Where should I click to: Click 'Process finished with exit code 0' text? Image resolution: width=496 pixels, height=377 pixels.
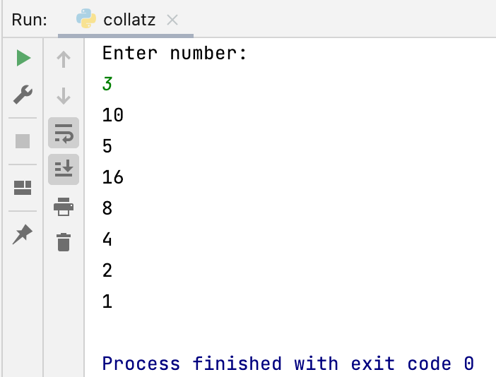[x=288, y=364]
